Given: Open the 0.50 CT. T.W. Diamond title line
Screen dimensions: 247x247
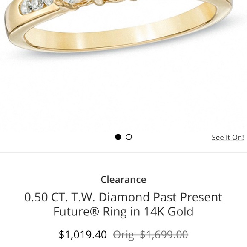Looking at the screenshot, I should tap(123, 197).
